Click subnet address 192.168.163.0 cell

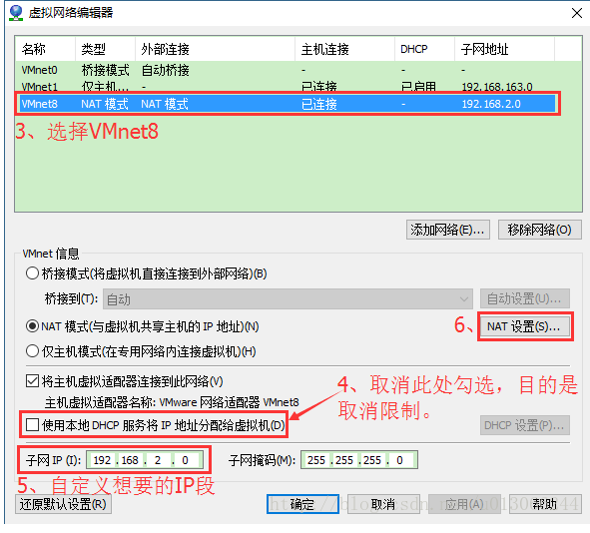click(497, 87)
